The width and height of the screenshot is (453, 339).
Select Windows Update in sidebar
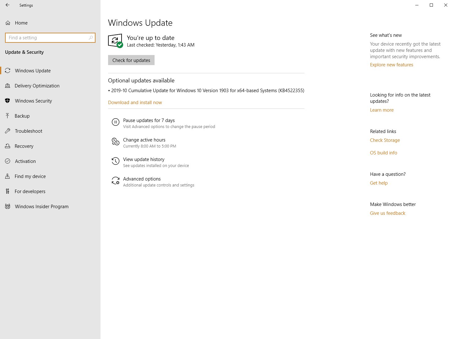pos(50,71)
